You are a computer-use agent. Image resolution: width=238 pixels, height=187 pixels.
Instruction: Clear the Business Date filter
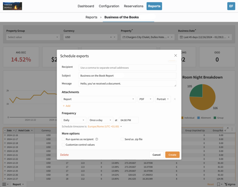229,37
